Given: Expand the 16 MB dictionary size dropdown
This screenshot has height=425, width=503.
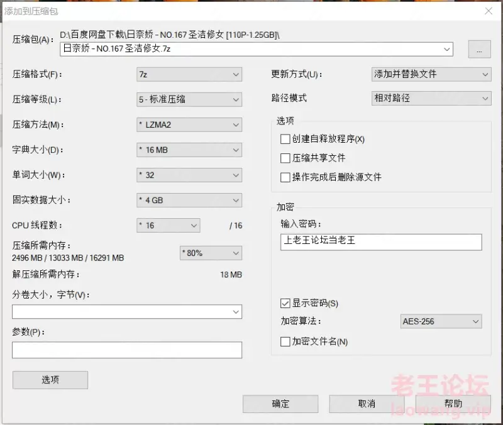Looking at the screenshot, I should 189,150.
